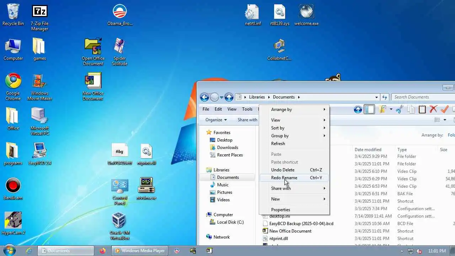
Task: Click the red X Delete toolbar icon
Action: (433, 110)
